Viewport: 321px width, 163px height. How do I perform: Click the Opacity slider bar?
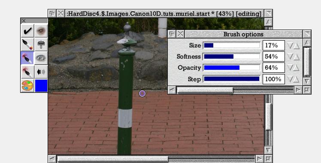click(x=232, y=68)
